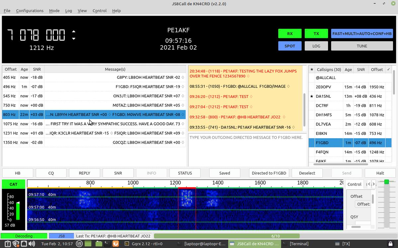
Task: Click the Halt button
Action: pos(380,173)
